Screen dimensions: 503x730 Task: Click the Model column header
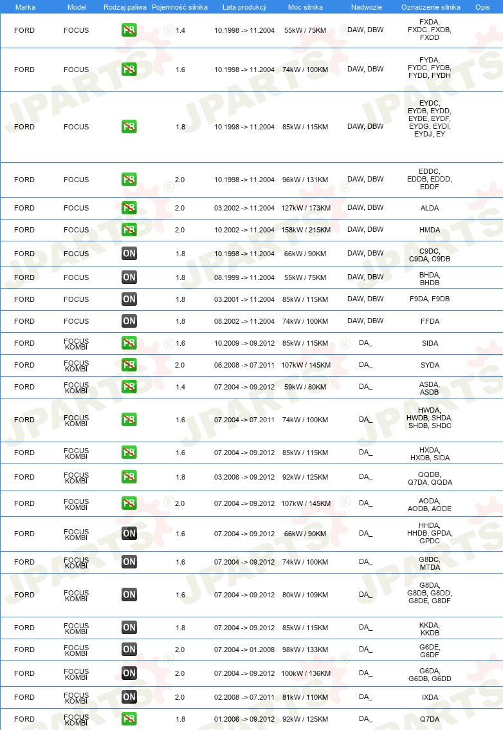pos(77,7)
